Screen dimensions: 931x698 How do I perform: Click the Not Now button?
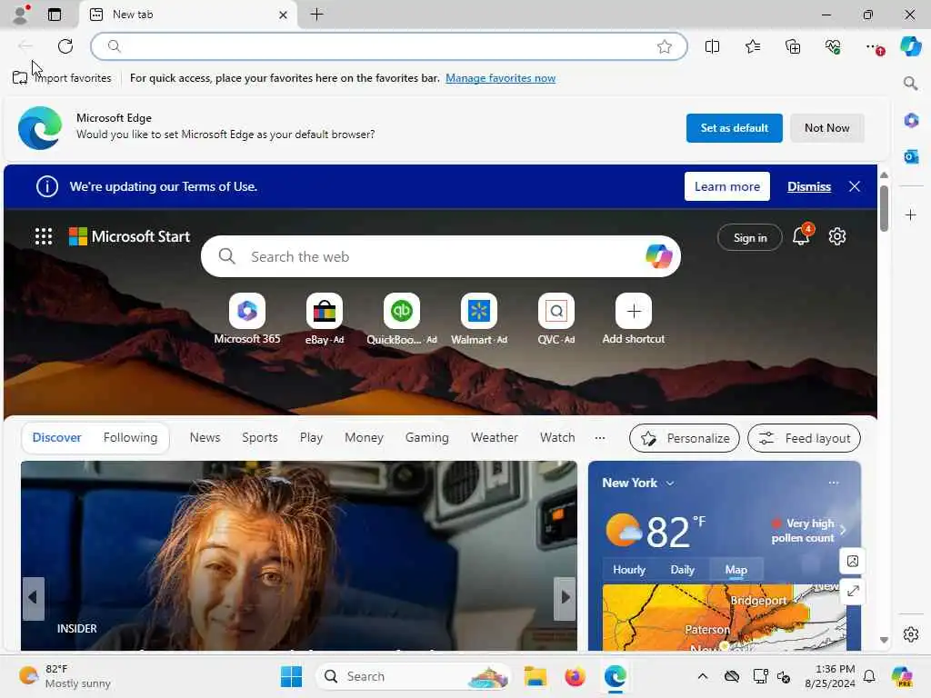pyautogui.click(x=826, y=128)
